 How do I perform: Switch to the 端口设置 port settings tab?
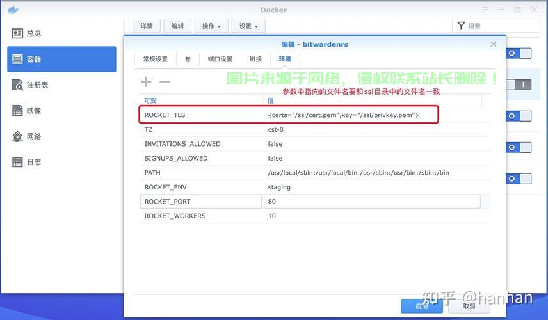pyautogui.click(x=220, y=59)
